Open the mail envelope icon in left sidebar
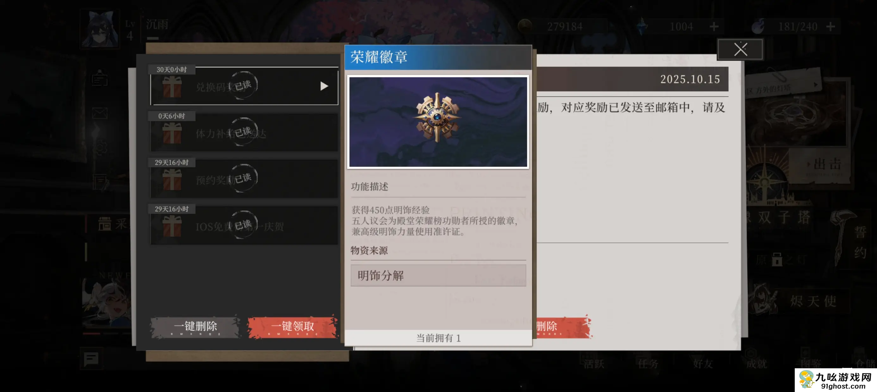 pyautogui.click(x=99, y=113)
